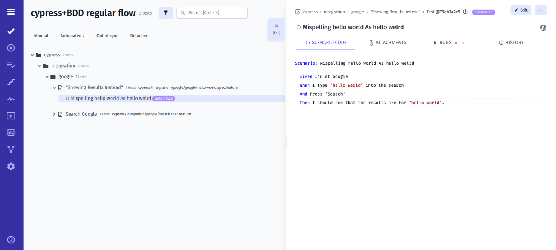Collapse the cypress folder in the tree
Viewport: 556px width, 250px height.
32,54
